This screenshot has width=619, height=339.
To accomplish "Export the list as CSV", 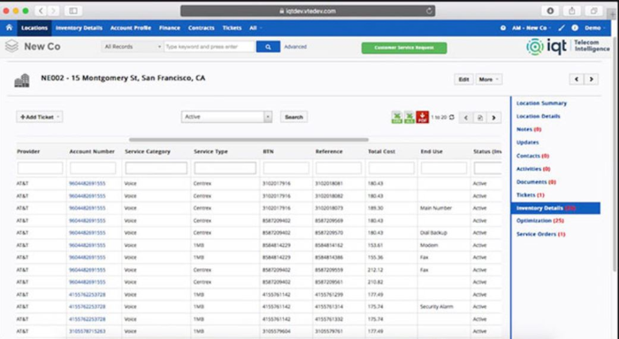I will [397, 117].
